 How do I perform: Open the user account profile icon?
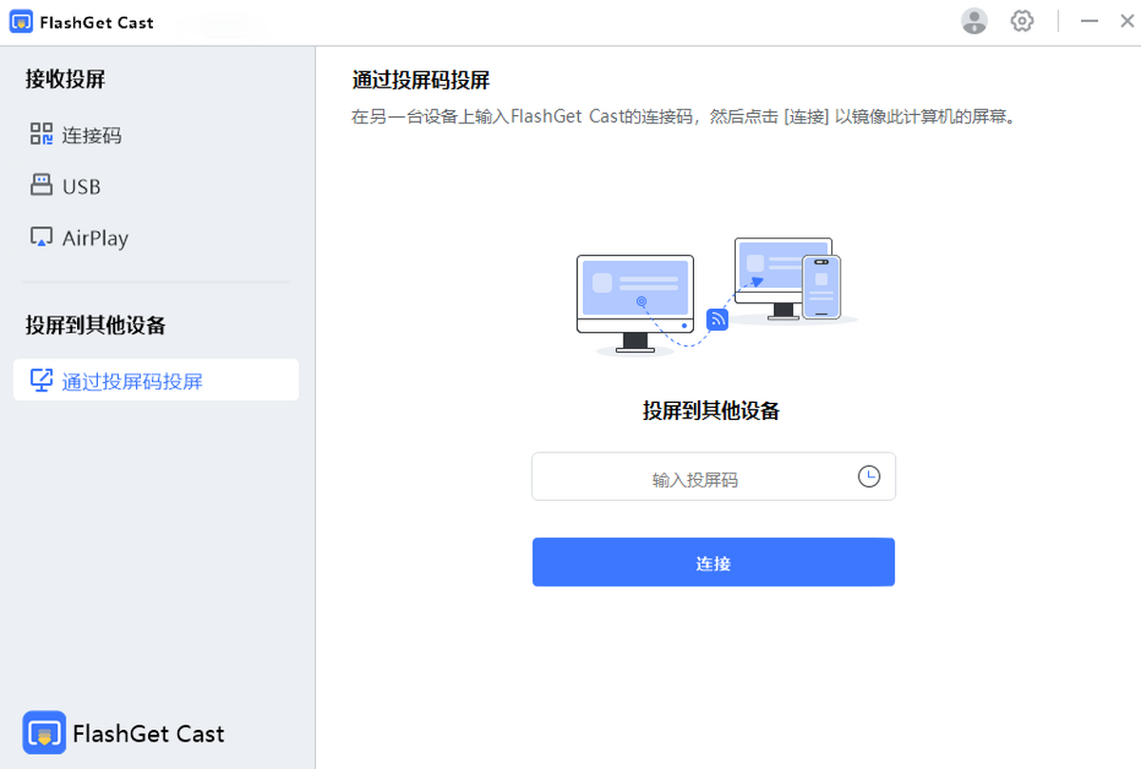click(x=975, y=21)
